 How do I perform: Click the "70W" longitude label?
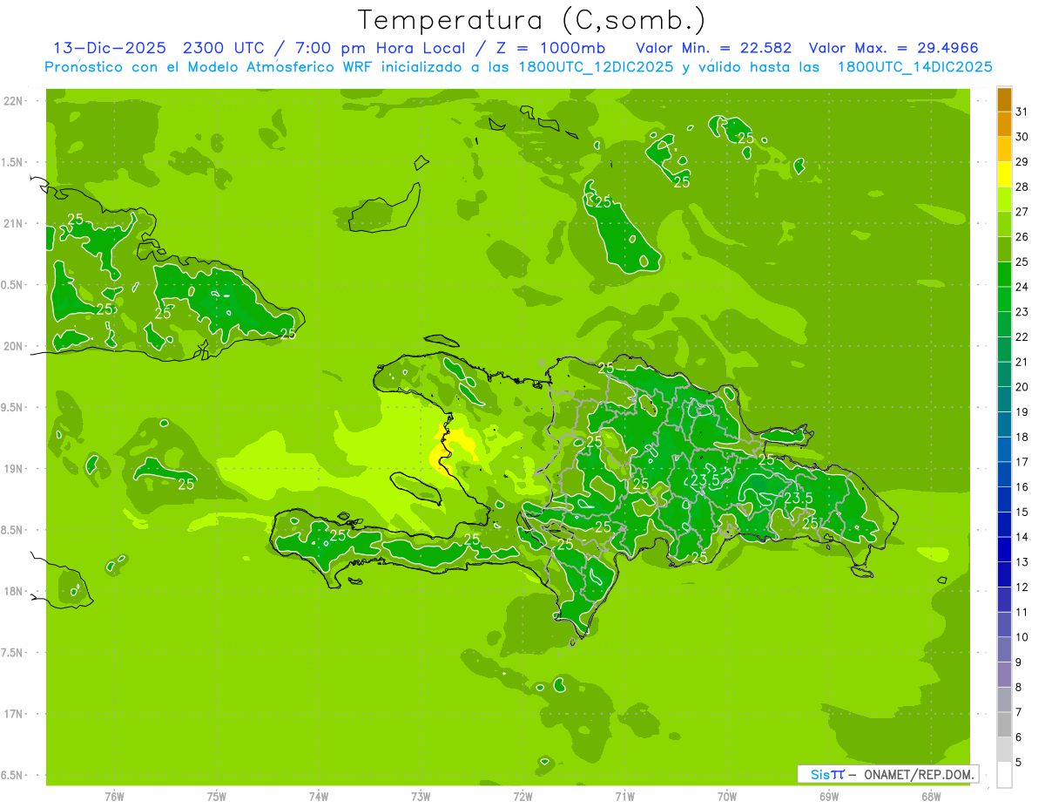point(727,797)
